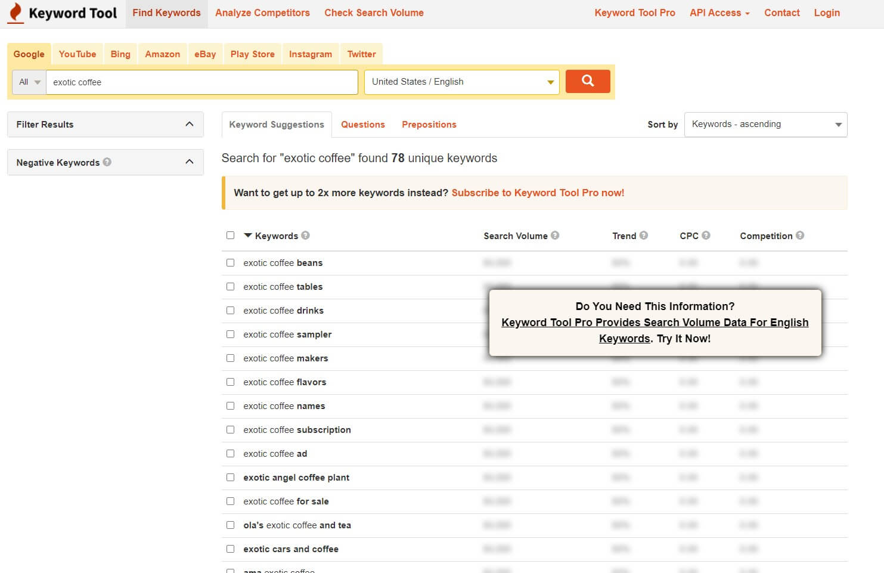The height and width of the screenshot is (573, 884).
Task: Click the 'exotic coffee beans' keyword text
Action: (x=283, y=262)
